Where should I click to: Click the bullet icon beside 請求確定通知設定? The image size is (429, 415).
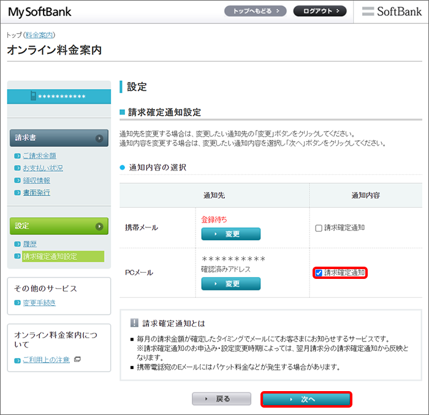click(x=18, y=256)
